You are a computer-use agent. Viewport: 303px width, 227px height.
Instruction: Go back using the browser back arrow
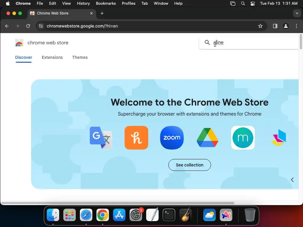(x=7, y=26)
